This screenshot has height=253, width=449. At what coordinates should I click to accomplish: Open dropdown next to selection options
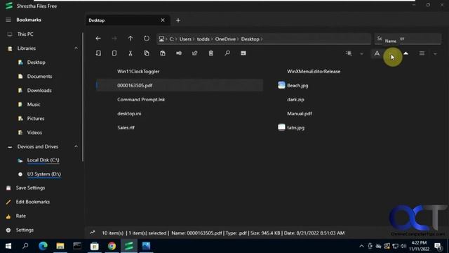[362, 54]
